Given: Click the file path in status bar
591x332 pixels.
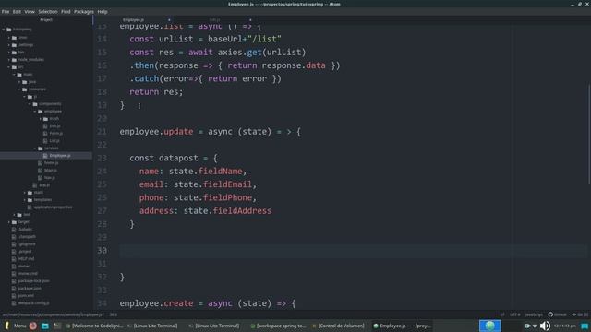Looking at the screenshot, I should (54, 314).
